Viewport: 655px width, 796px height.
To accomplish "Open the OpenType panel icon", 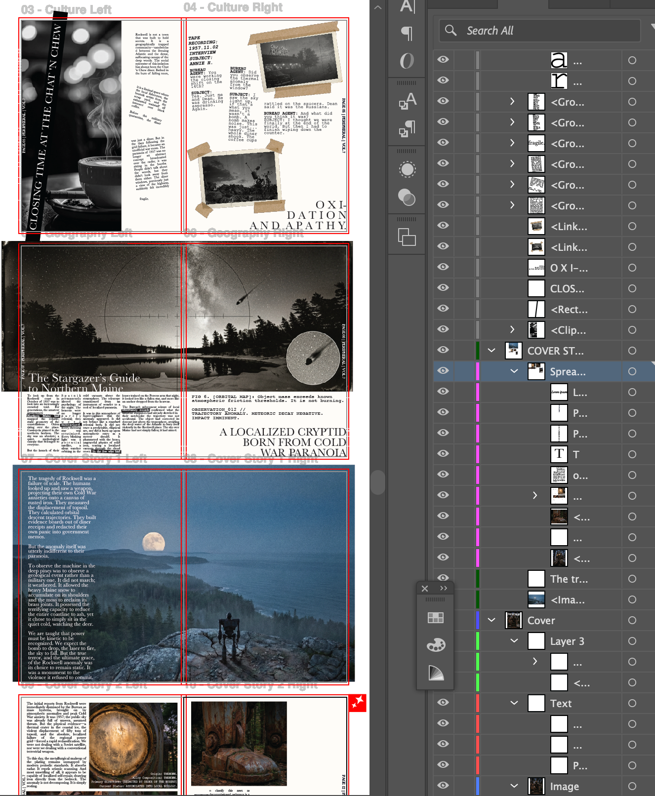I will point(407,61).
